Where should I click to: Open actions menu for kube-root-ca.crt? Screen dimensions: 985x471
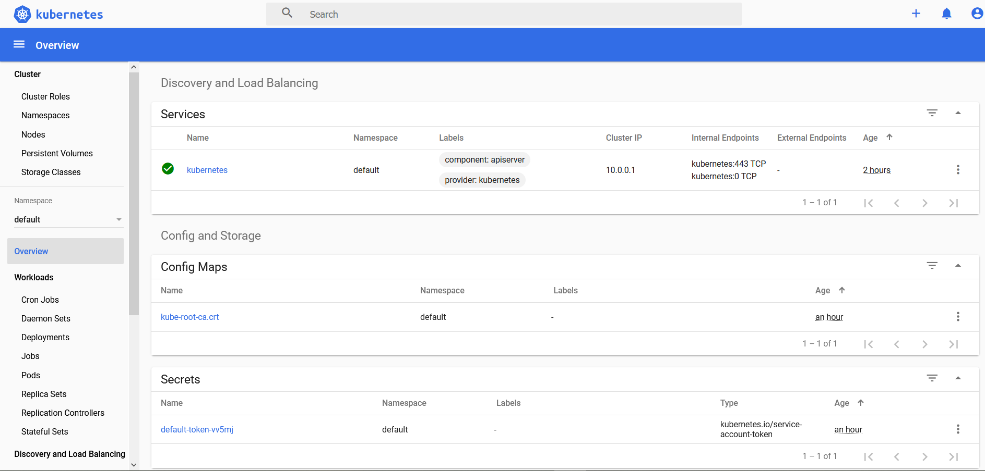(958, 317)
